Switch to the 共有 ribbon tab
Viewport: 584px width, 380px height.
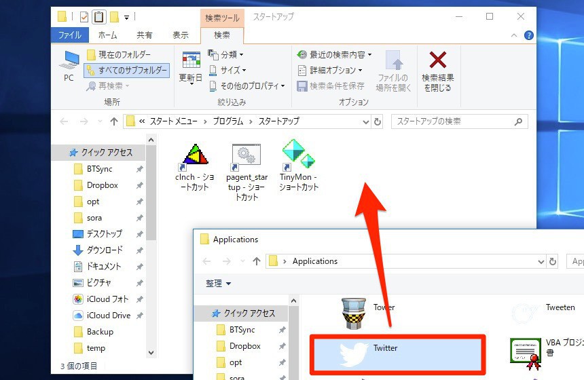pos(145,35)
